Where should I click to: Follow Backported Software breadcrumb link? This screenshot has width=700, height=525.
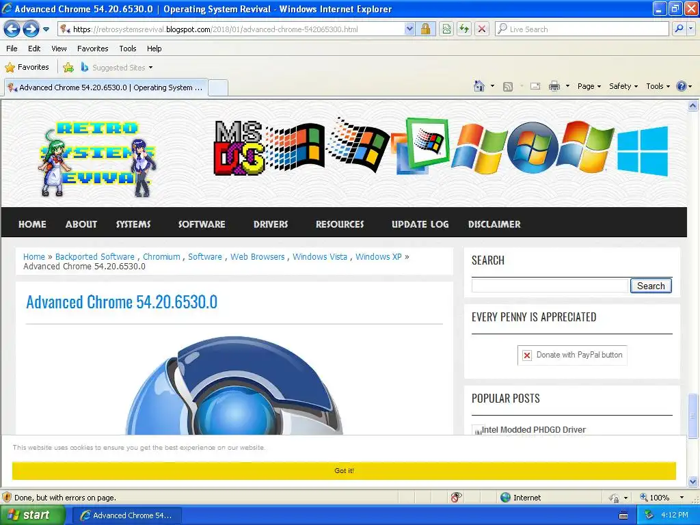pos(94,257)
